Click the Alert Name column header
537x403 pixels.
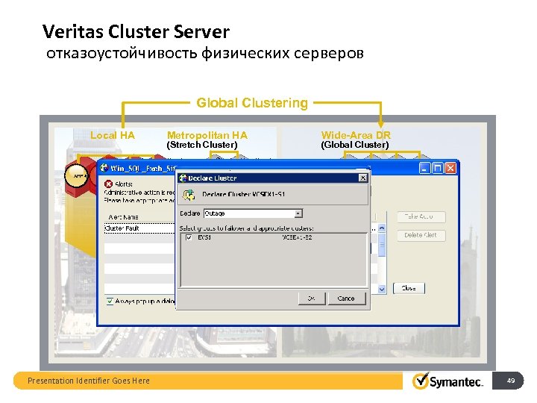(124, 217)
